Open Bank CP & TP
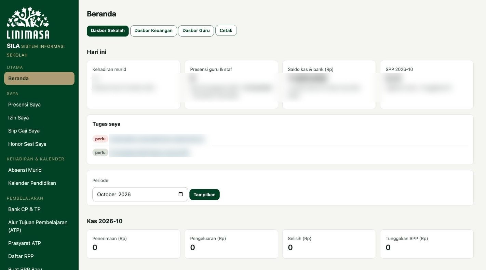The height and width of the screenshot is (270, 486). (x=39, y=209)
